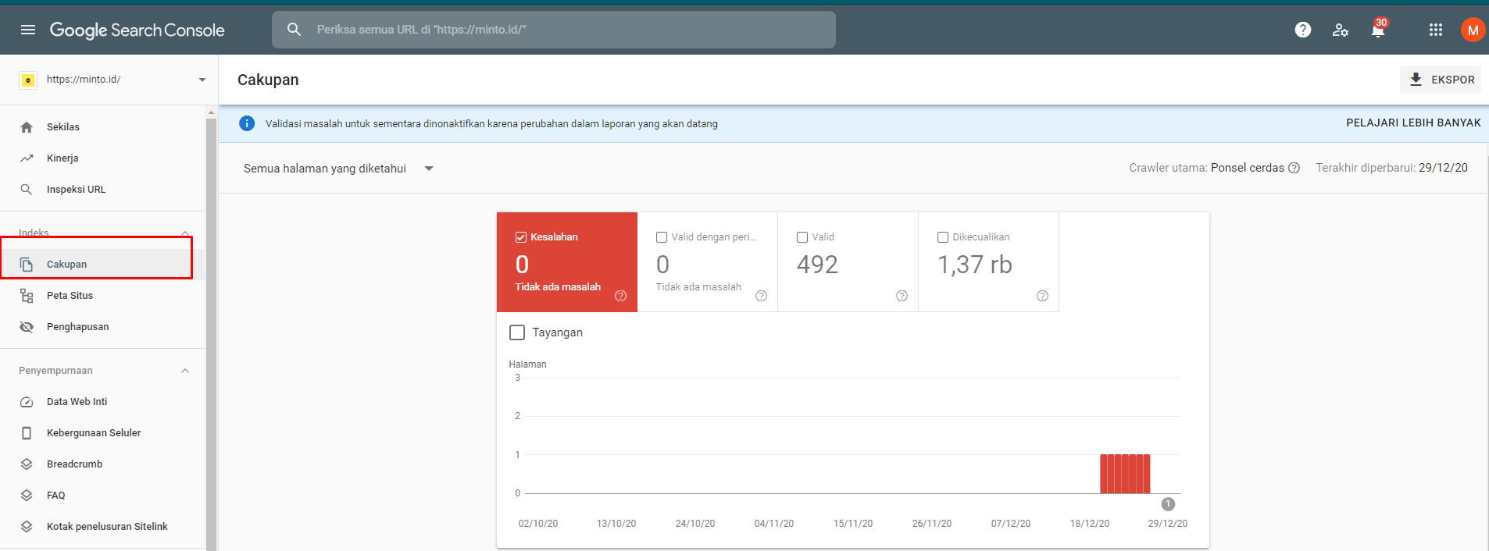The width and height of the screenshot is (1489, 551).
Task: Enable the Valid dengan peri... checkbox
Action: 662,237
